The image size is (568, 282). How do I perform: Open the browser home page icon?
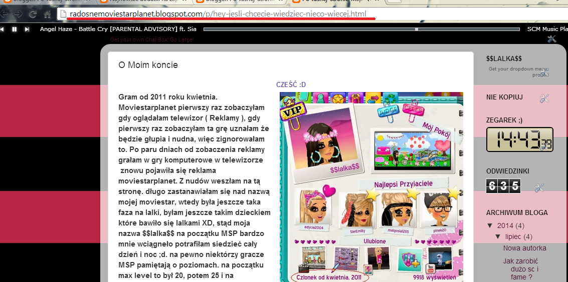(x=47, y=14)
